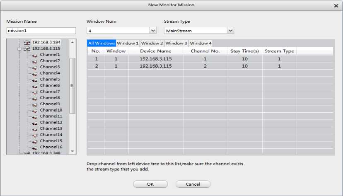Select the camera icon for Channel16

[35, 147]
